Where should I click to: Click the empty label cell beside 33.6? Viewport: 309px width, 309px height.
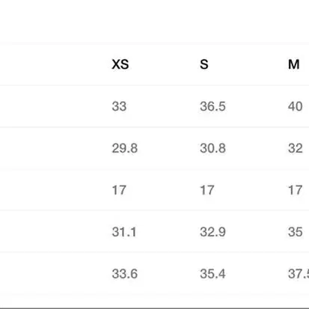pos(54,274)
